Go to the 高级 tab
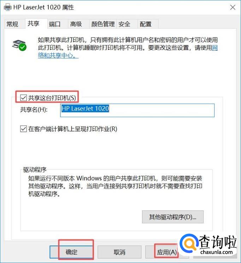The height and width of the screenshot is (263, 241). (76, 24)
